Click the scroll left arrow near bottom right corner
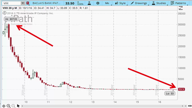192x108 pixels. 182,106
